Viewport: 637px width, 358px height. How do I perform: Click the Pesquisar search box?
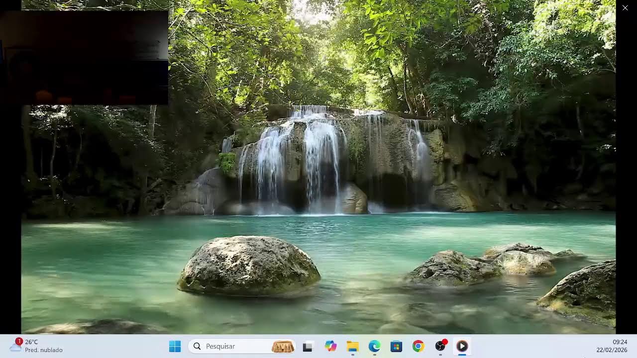[242, 346]
